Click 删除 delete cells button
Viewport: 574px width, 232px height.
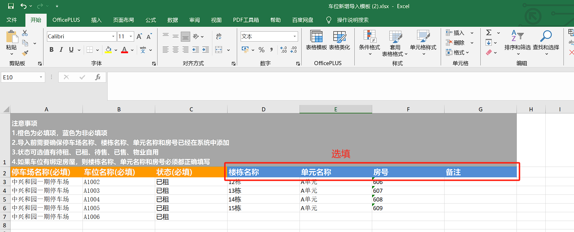tap(456, 43)
